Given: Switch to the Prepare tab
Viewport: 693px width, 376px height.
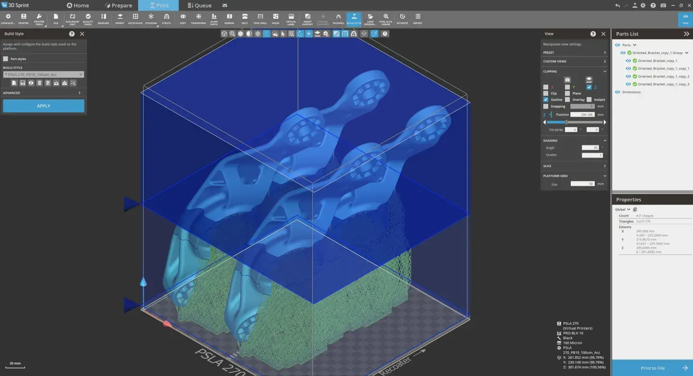Looking at the screenshot, I should point(117,5).
